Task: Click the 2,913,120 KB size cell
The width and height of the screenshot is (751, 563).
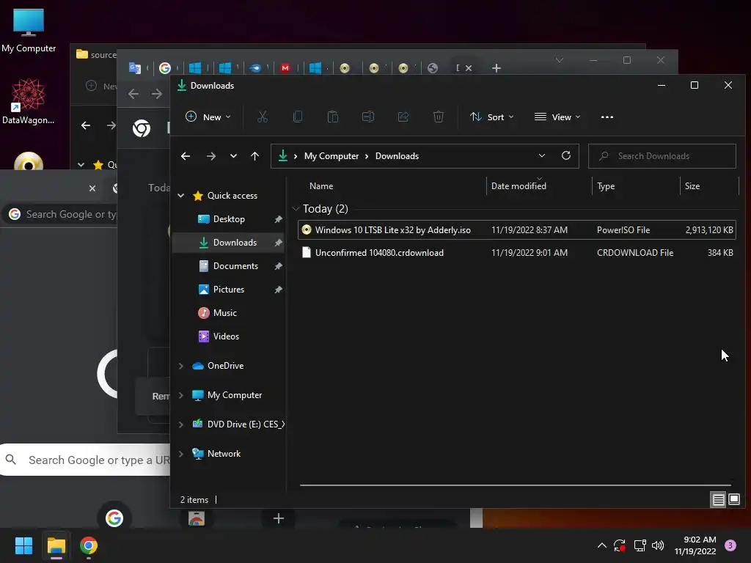Action: [x=709, y=229]
